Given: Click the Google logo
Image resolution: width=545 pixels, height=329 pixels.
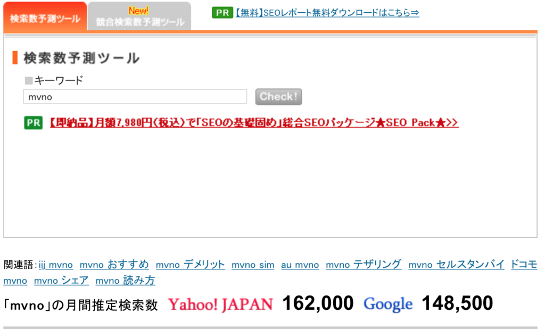Looking at the screenshot, I should click(388, 305).
